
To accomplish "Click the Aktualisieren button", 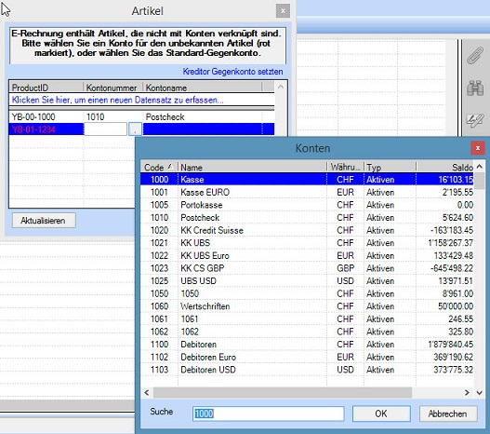I will pos(44,221).
